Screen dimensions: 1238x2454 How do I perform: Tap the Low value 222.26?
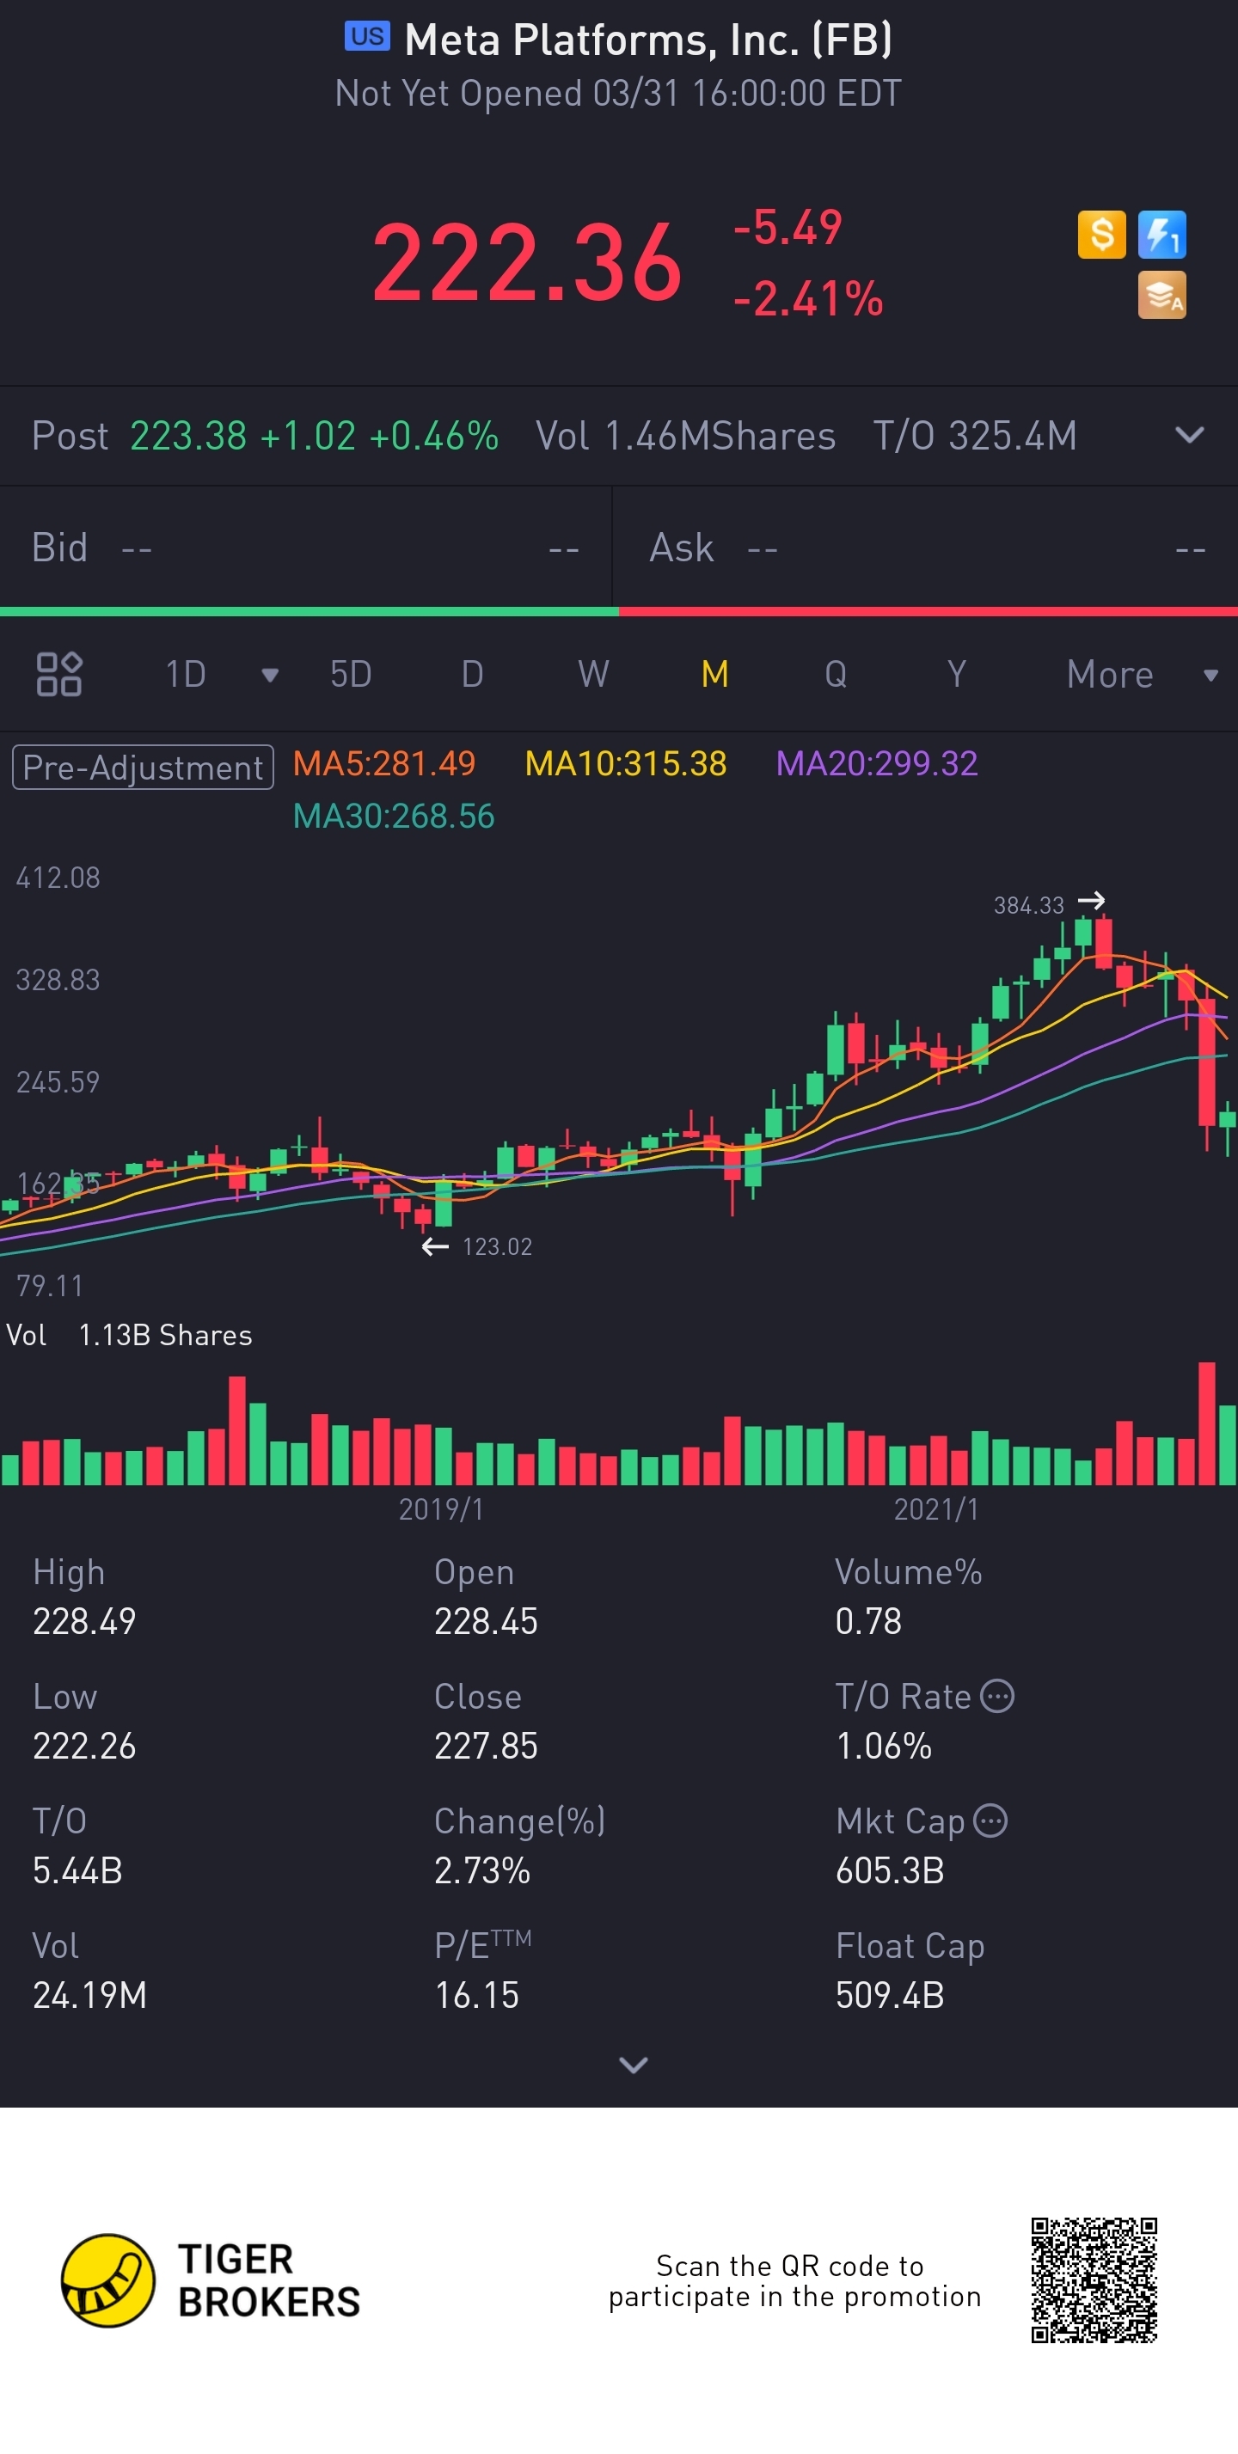(85, 1747)
